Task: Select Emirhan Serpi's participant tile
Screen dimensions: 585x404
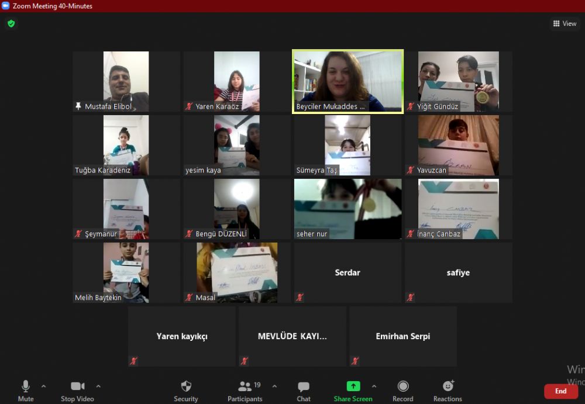Action: point(403,337)
